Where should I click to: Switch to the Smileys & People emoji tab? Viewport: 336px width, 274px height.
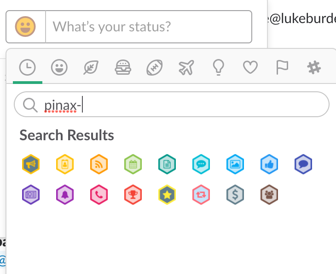[x=59, y=68]
